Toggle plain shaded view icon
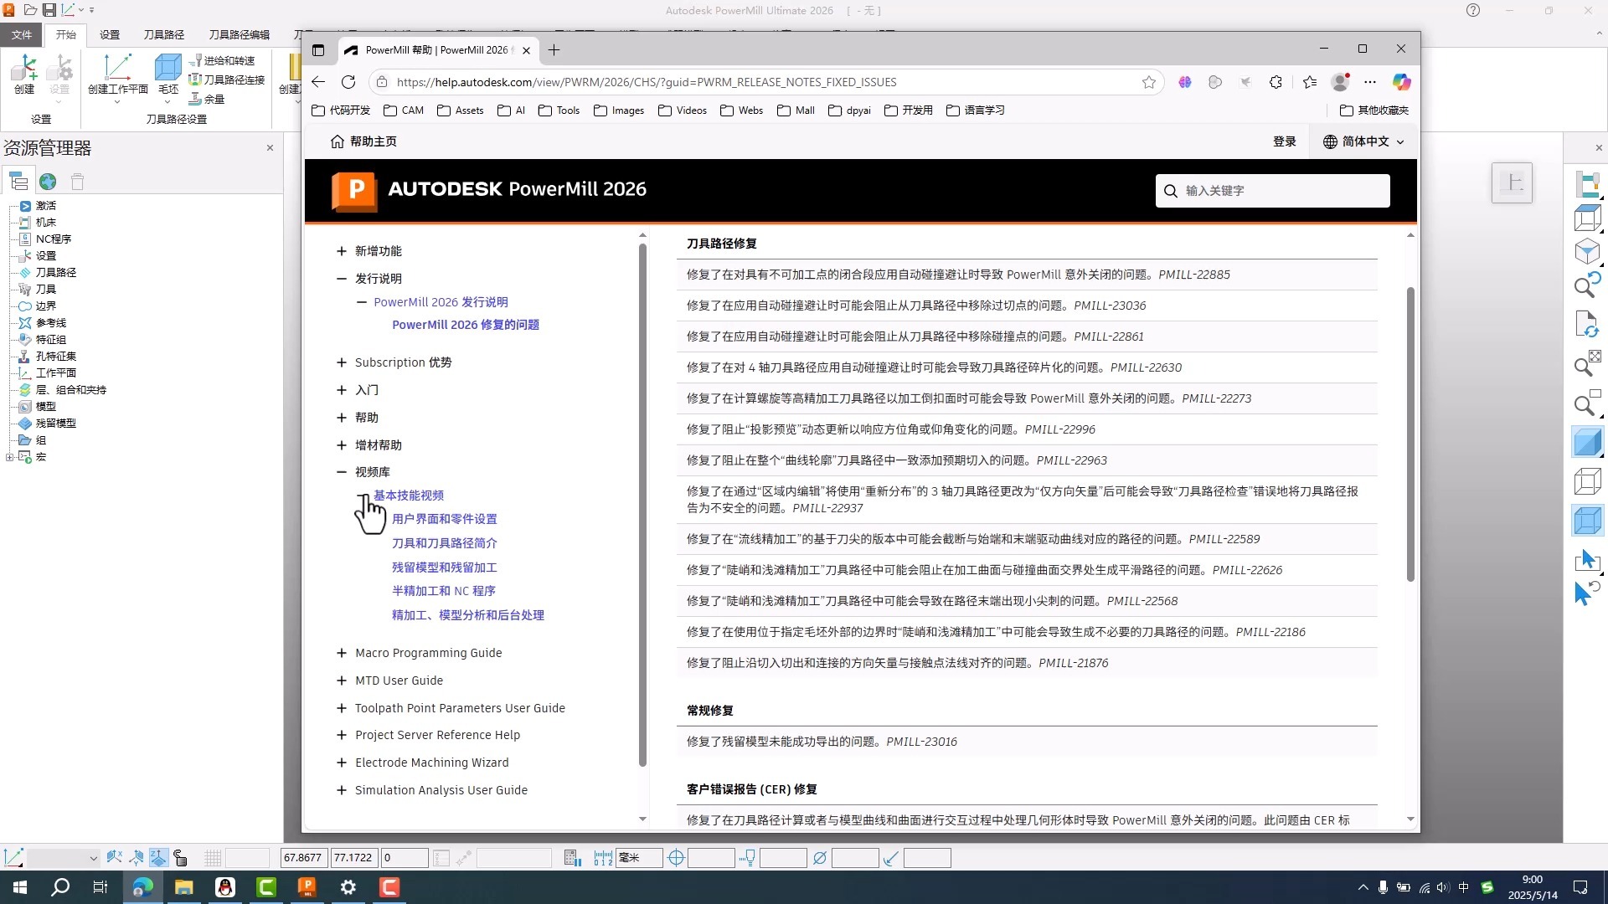The height and width of the screenshot is (904, 1608). pyautogui.click(x=1588, y=442)
